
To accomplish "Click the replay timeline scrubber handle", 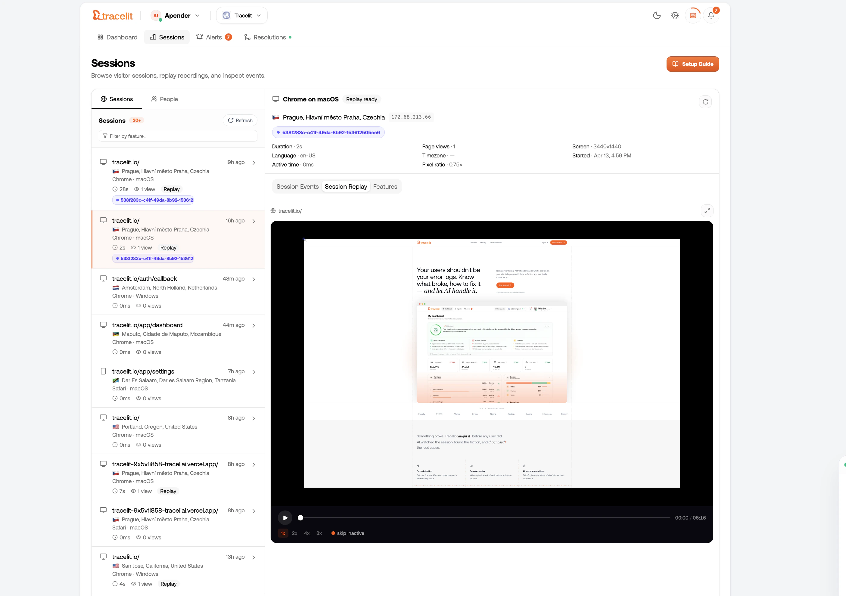I will coord(301,517).
